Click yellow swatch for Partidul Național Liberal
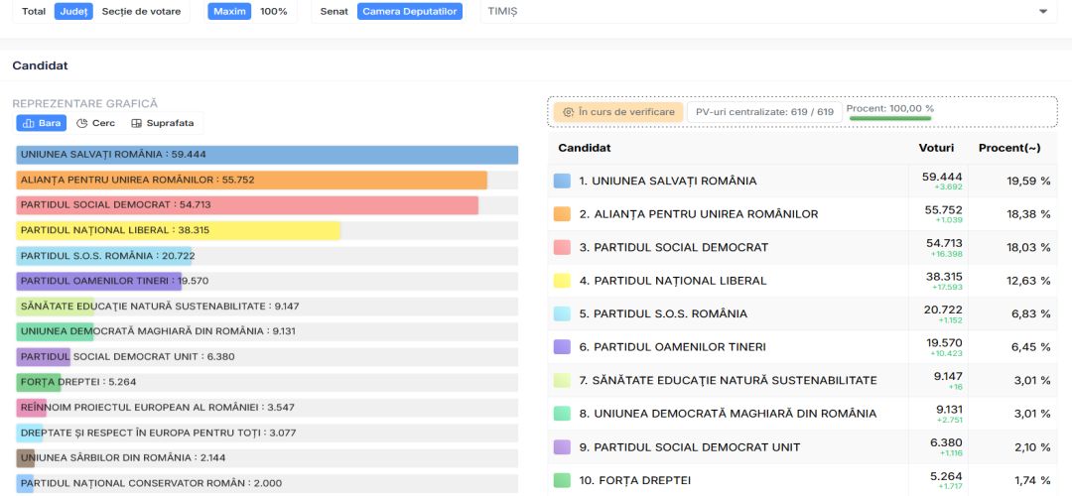Image resolution: width=1072 pixels, height=496 pixels. [x=562, y=281]
